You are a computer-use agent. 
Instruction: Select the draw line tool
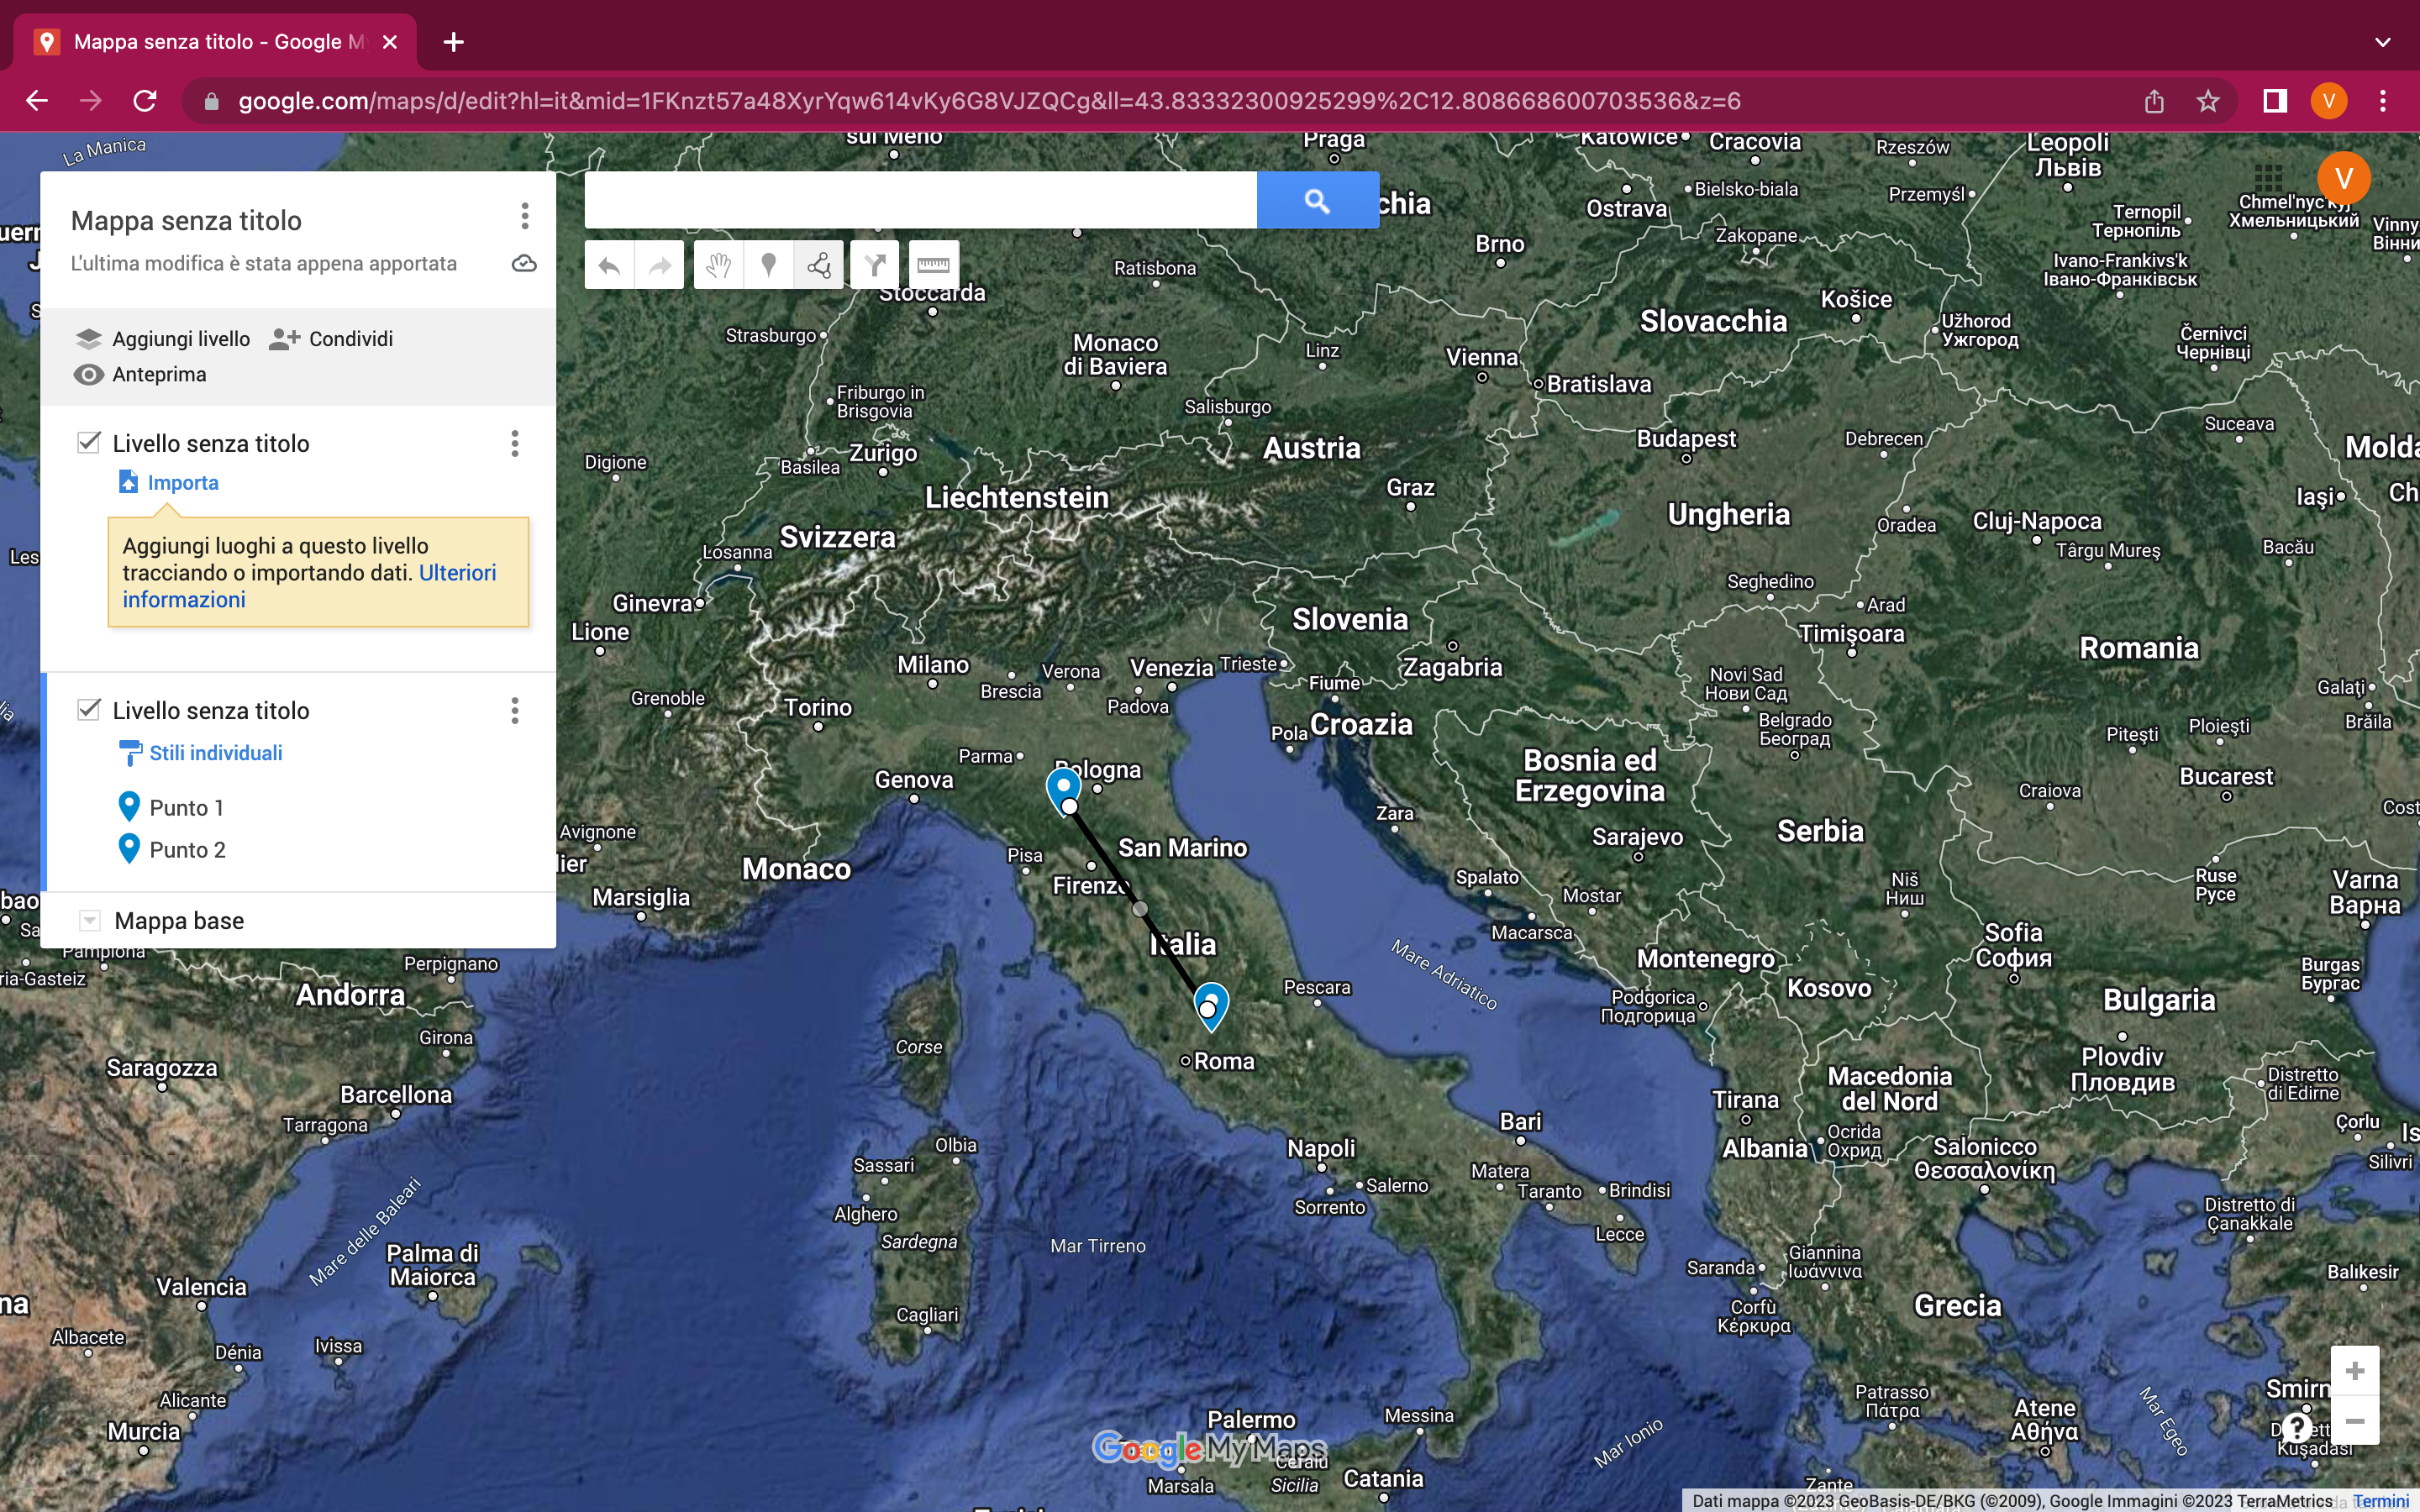819,265
